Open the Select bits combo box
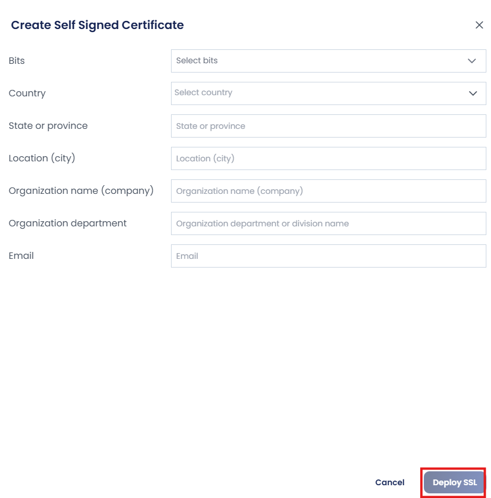The width and height of the screenshot is (491, 498). coord(328,61)
